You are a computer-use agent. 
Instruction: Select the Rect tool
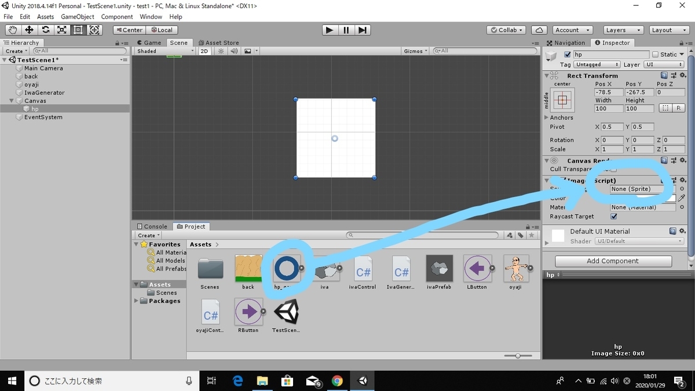pos(78,30)
